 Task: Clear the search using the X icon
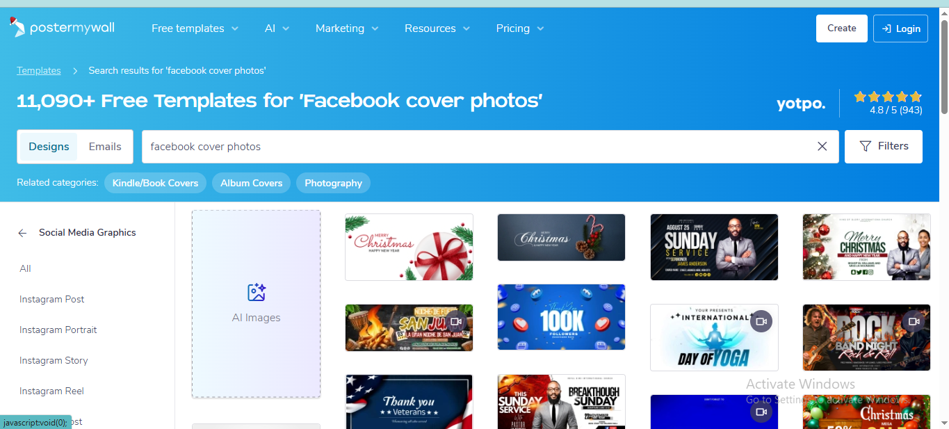[x=822, y=147]
